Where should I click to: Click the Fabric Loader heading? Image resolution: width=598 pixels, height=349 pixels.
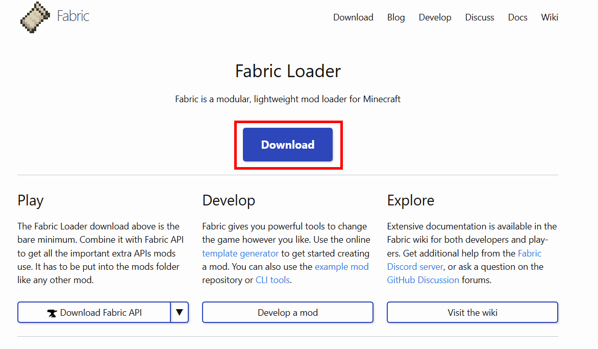coord(288,71)
